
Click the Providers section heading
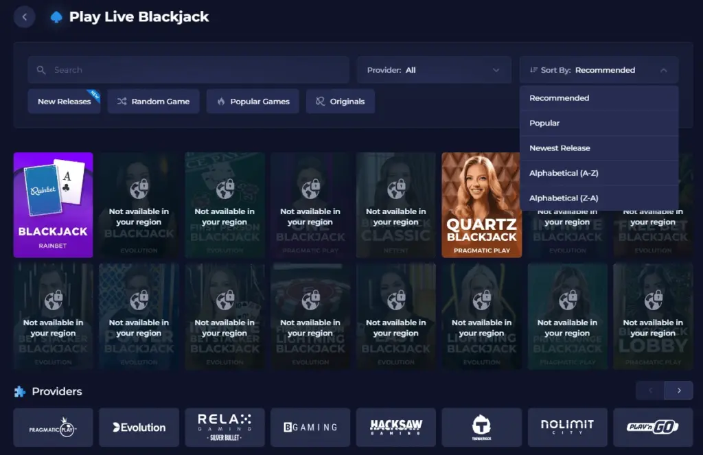click(57, 391)
